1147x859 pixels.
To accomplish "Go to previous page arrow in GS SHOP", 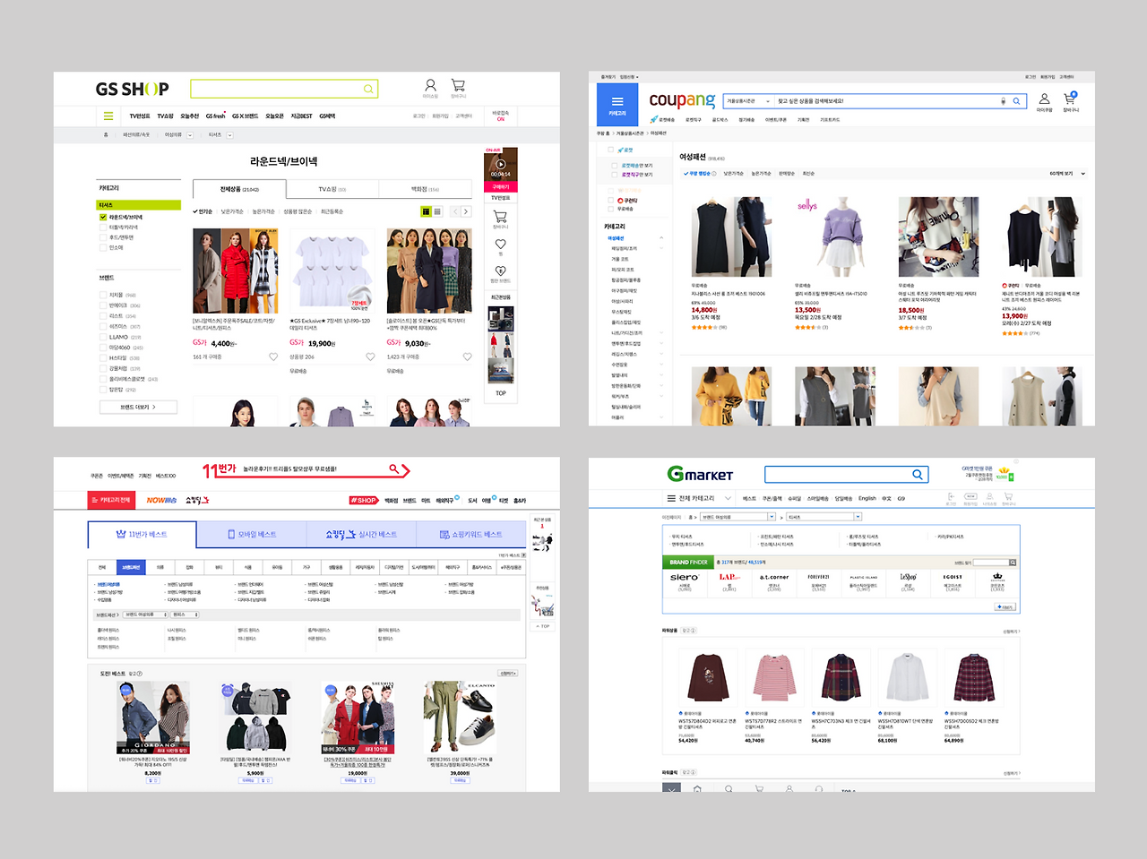I will (x=455, y=211).
